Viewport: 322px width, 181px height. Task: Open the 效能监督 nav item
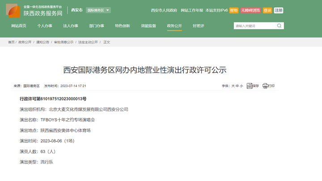point(148,26)
